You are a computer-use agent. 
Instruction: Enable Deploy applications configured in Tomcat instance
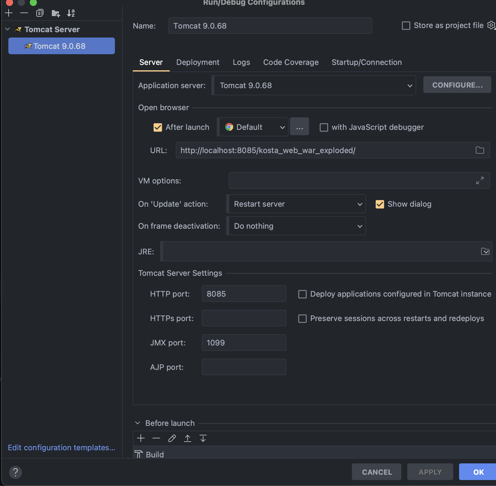[x=302, y=294]
